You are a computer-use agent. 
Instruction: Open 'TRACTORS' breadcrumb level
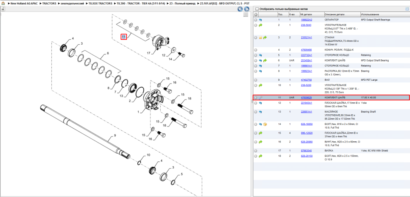tap(50, 4)
